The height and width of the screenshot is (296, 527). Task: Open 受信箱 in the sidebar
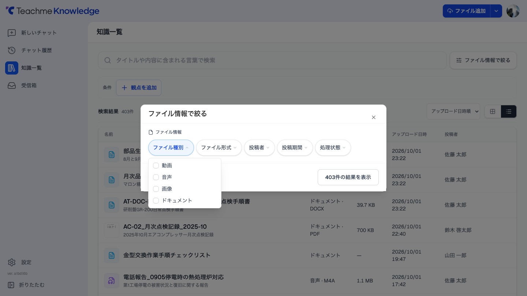pos(29,86)
